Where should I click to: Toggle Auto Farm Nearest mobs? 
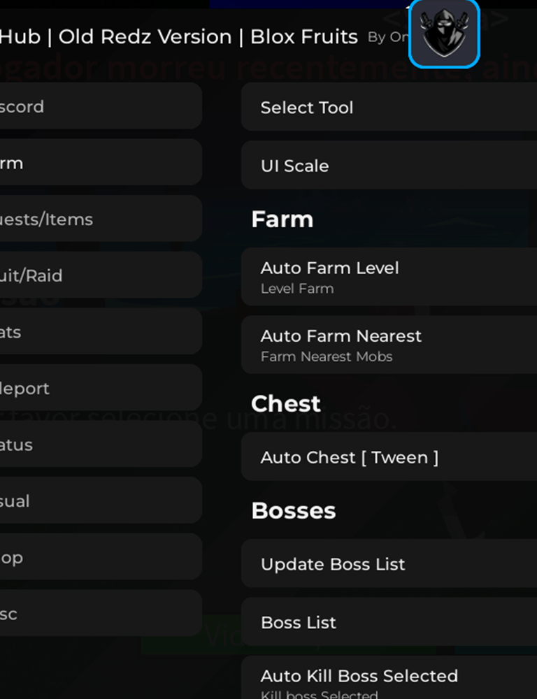coord(389,345)
